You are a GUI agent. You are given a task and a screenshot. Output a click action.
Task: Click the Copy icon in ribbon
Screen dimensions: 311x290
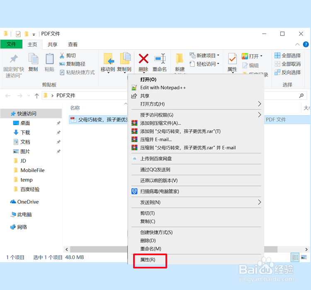tap(33, 59)
